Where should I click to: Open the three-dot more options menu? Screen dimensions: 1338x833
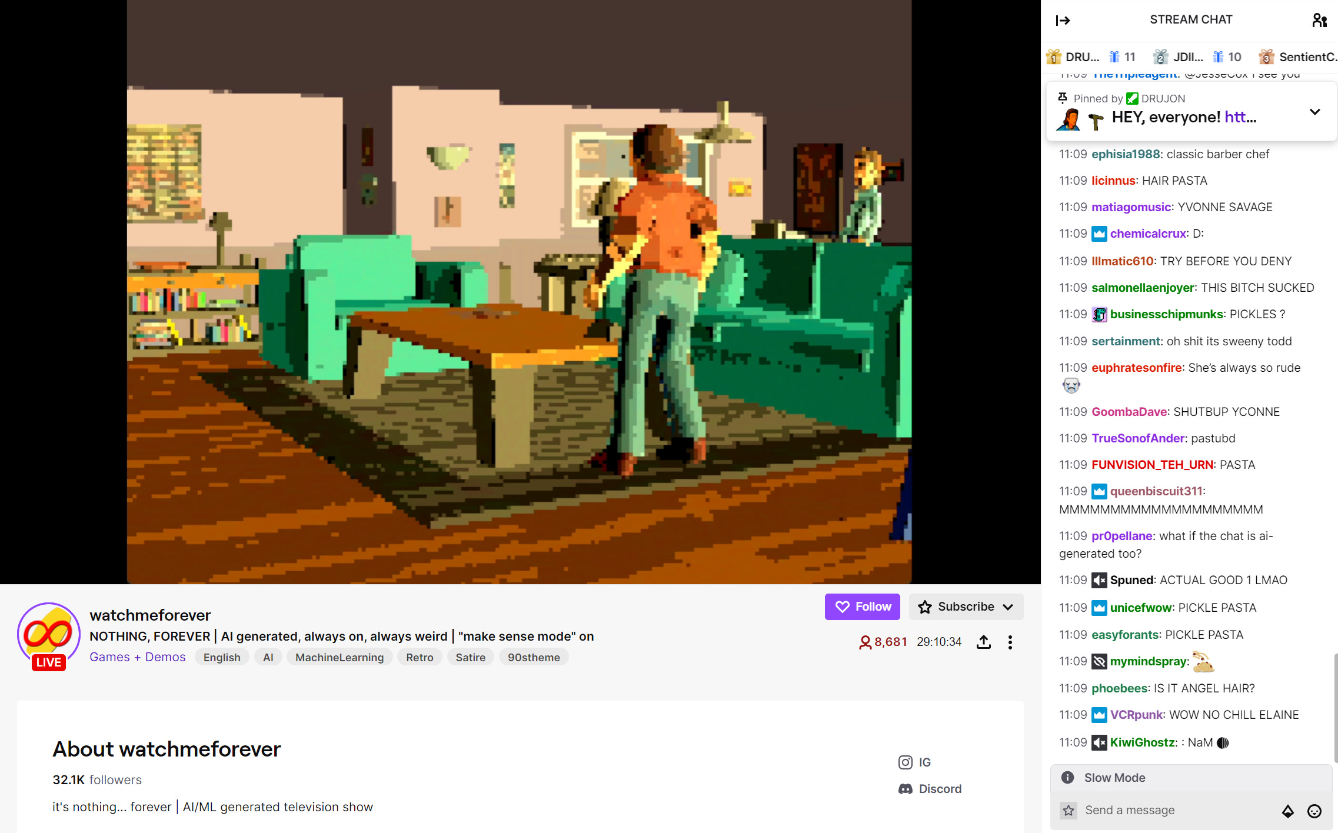(1010, 642)
